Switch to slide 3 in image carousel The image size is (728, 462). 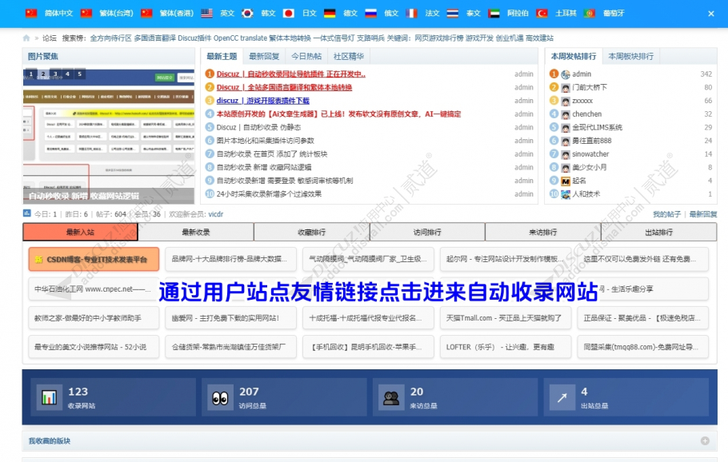55,74
